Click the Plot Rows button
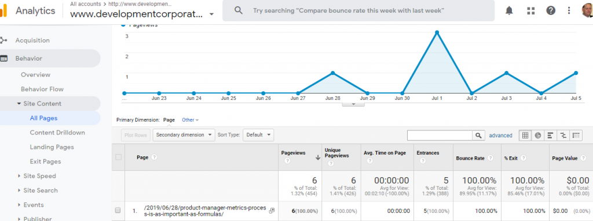Viewport: 593px width, 221px height. click(x=136, y=135)
